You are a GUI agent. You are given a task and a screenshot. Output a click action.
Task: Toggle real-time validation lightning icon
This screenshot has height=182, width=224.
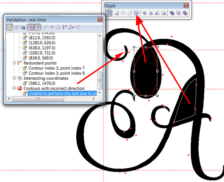pos(10,27)
